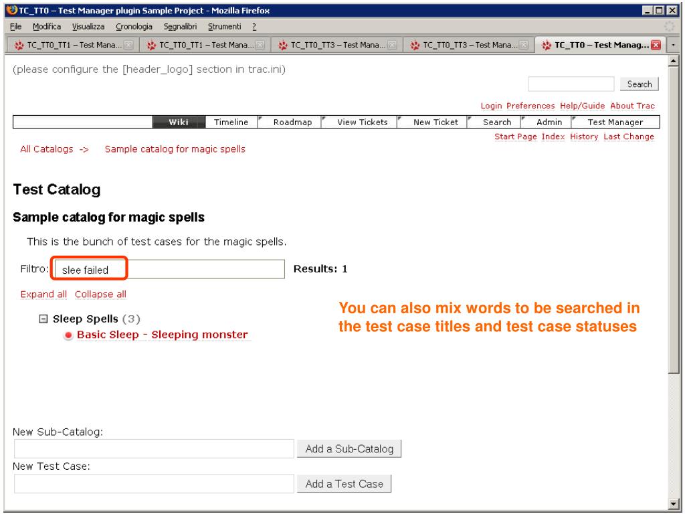
Task: Open the ? help menu
Action: [254, 27]
